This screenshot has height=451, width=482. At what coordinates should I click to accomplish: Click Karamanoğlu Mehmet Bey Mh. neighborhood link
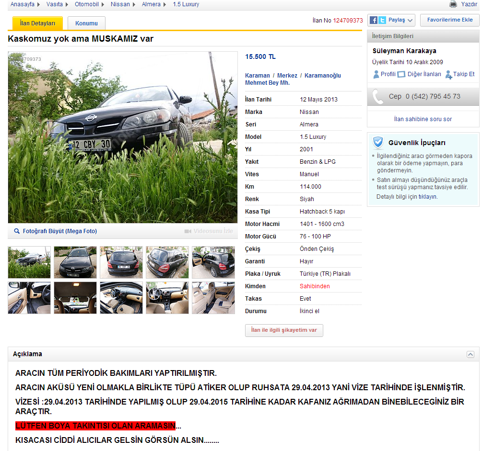293,79
